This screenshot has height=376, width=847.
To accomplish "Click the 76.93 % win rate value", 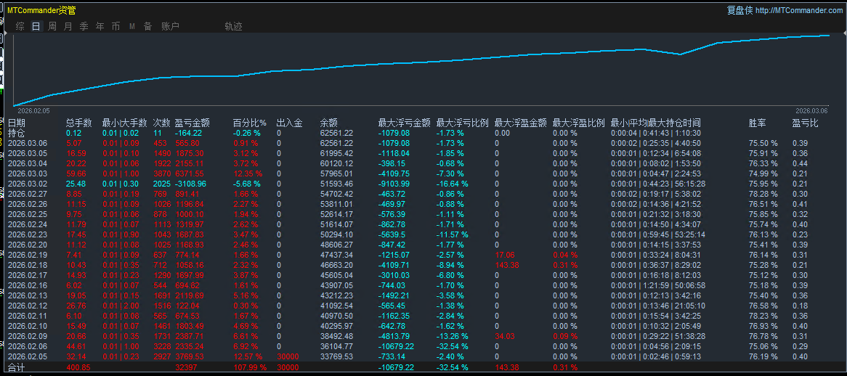I will pyautogui.click(x=763, y=326).
